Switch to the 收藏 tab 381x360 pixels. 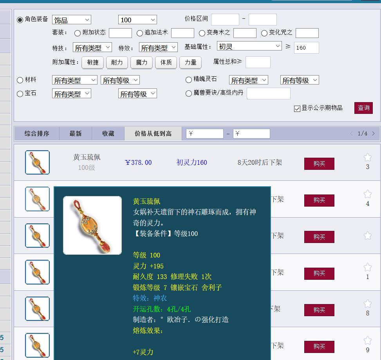coord(108,133)
